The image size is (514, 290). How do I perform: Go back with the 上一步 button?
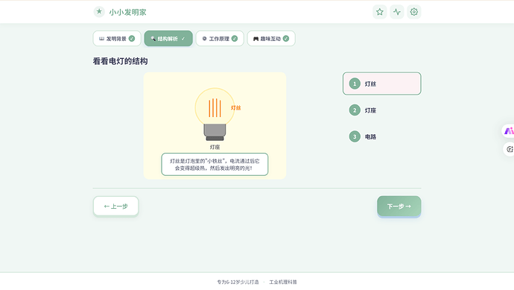point(115,207)
